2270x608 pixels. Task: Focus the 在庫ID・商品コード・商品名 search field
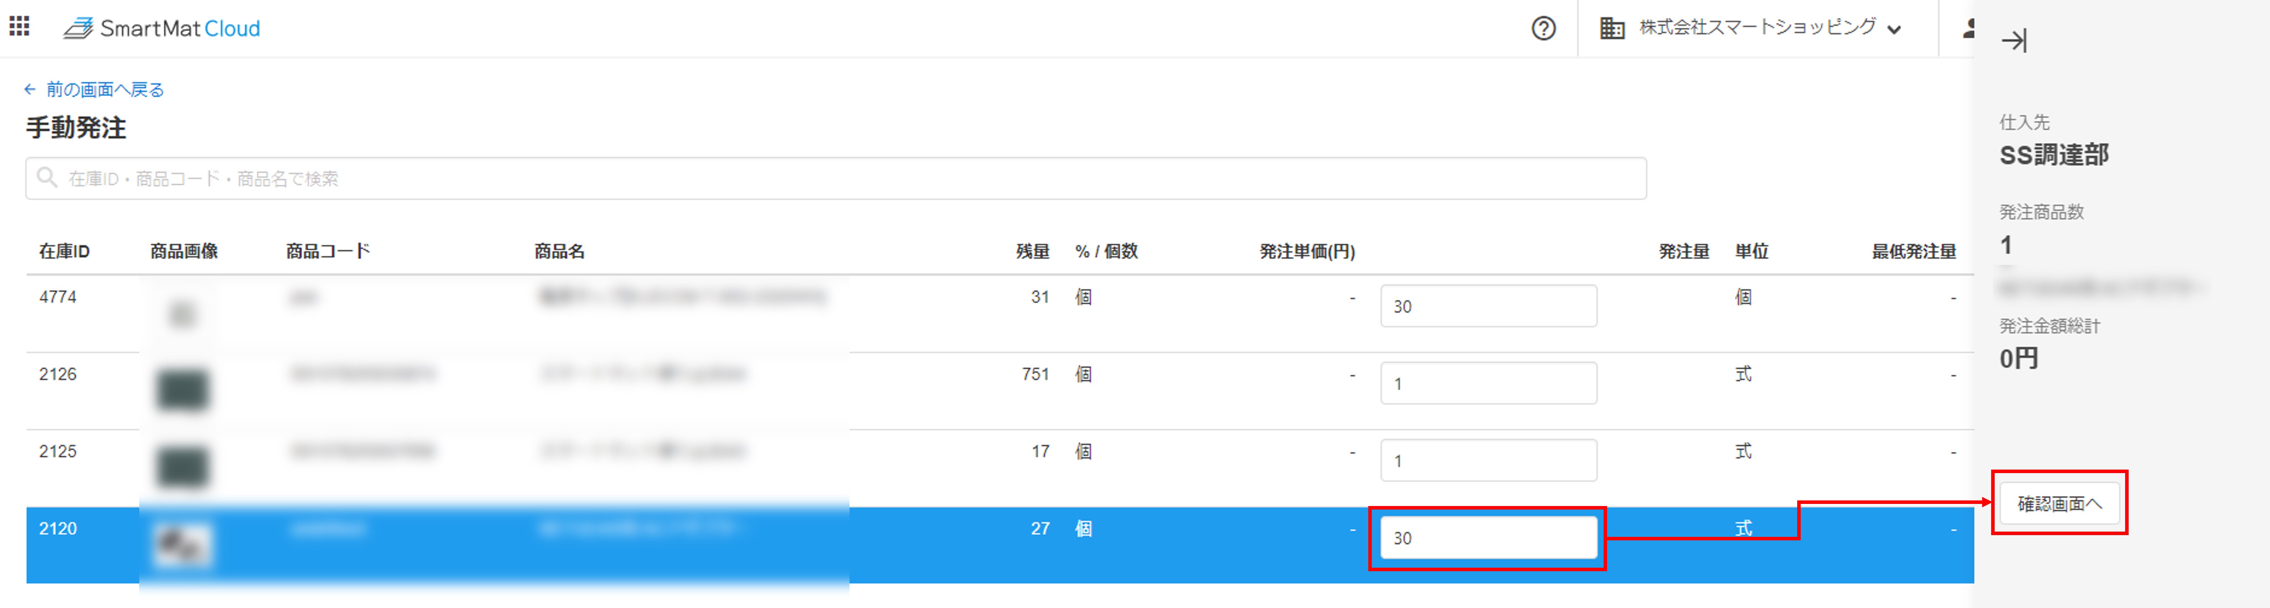click(835, 179)
